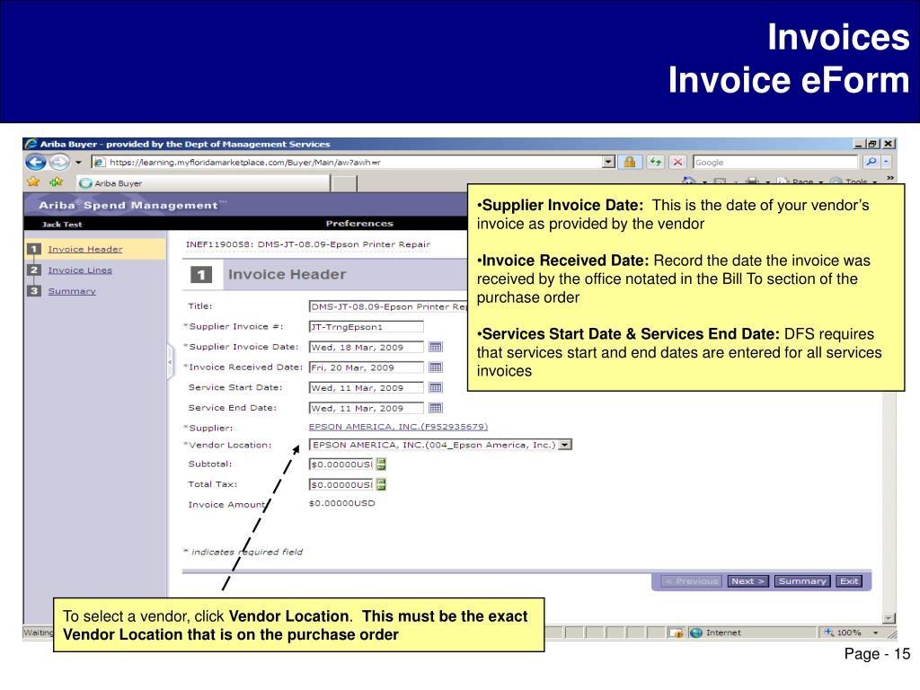
Task: Collapse the left navigation panel handle
Action: click(x=170, y=362)
